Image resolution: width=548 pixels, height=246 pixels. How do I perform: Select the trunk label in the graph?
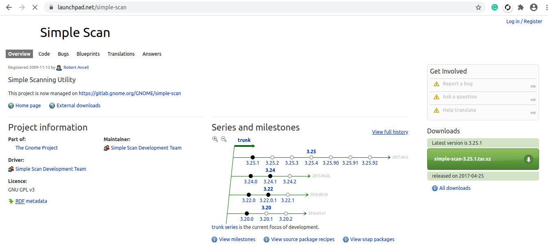point(244,140)
